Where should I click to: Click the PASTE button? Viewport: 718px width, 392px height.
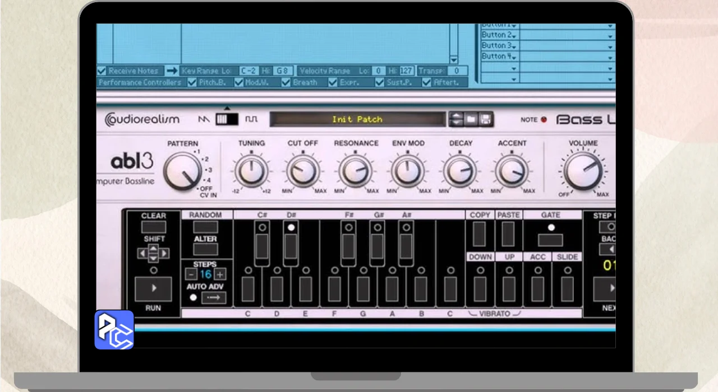pos(508,234)
